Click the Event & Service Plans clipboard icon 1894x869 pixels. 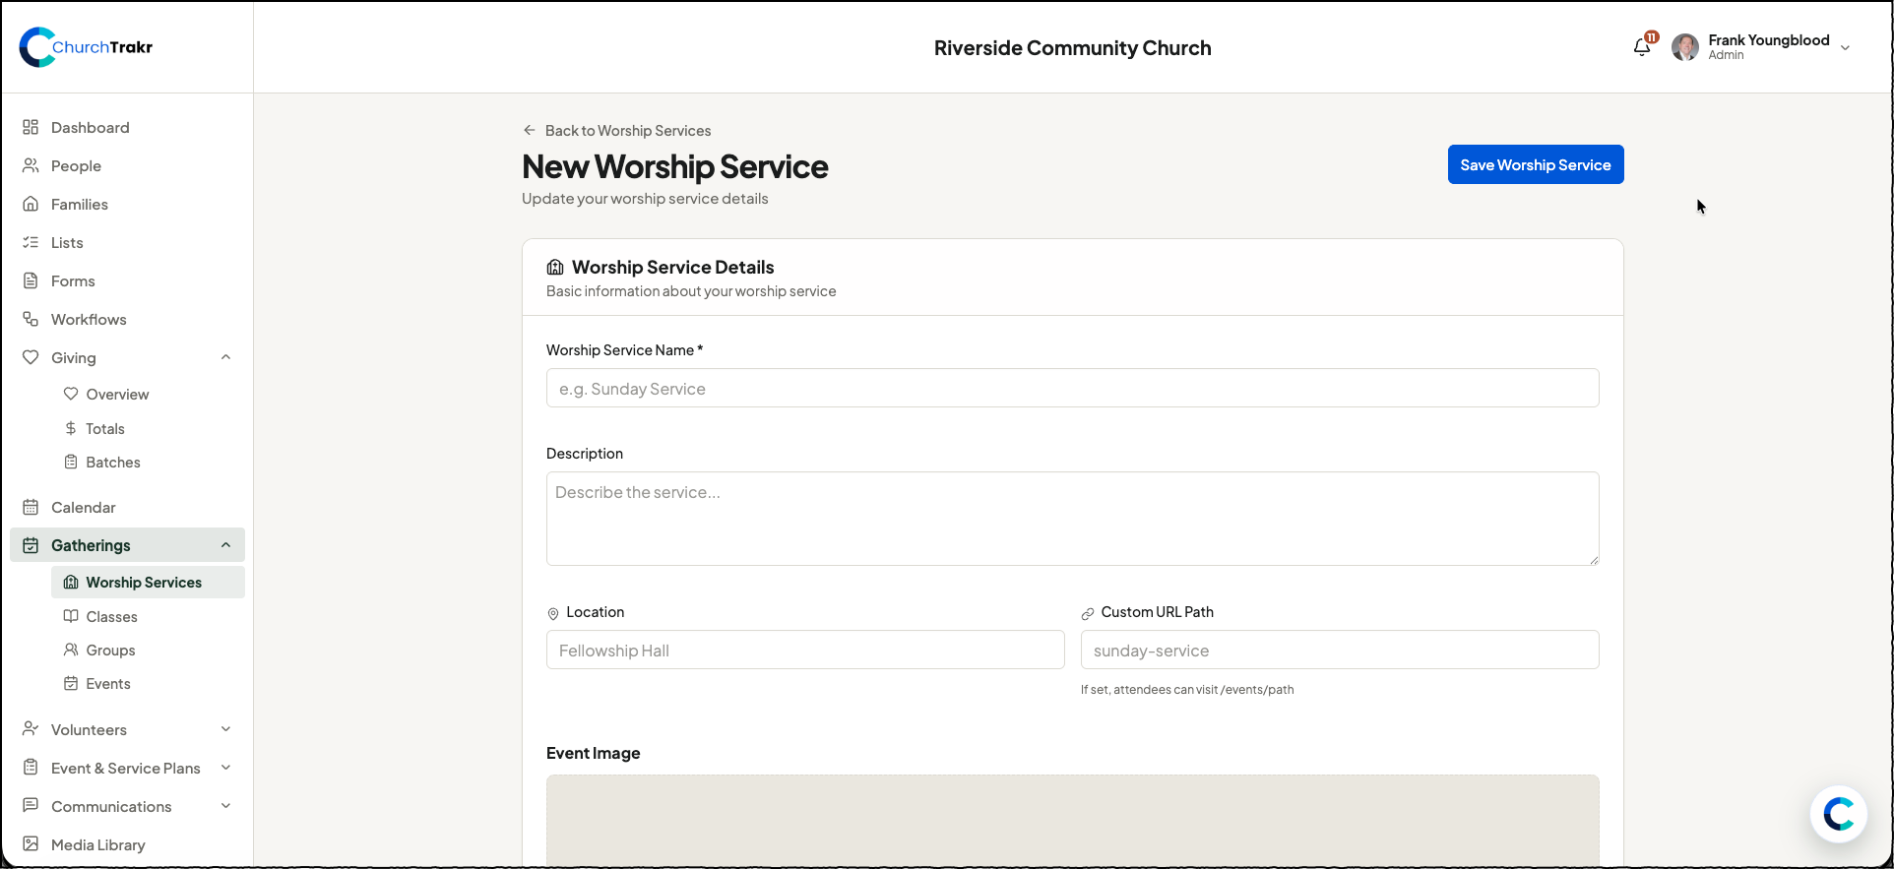31,768
